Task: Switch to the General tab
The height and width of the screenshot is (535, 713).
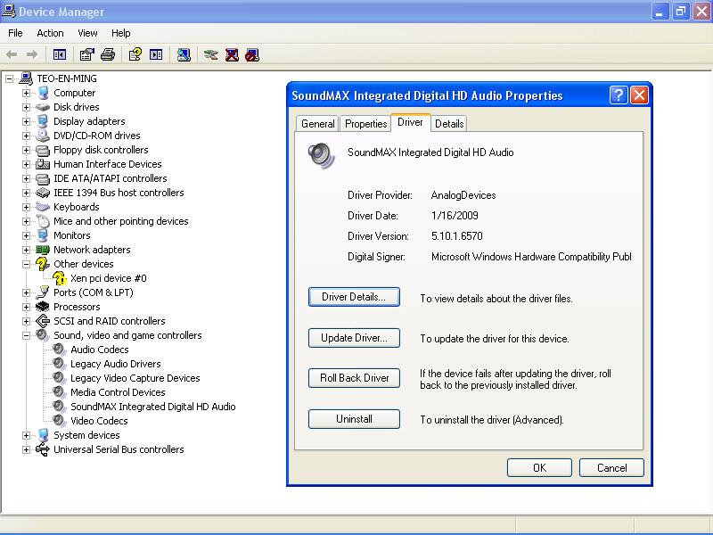Action: tap(318, 124)
